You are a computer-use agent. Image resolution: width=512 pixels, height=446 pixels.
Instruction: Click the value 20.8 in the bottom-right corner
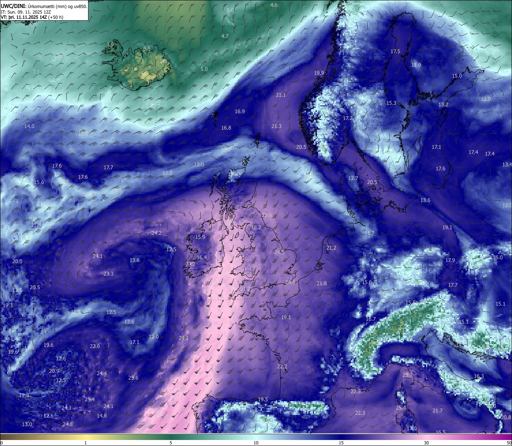[506, 417]
